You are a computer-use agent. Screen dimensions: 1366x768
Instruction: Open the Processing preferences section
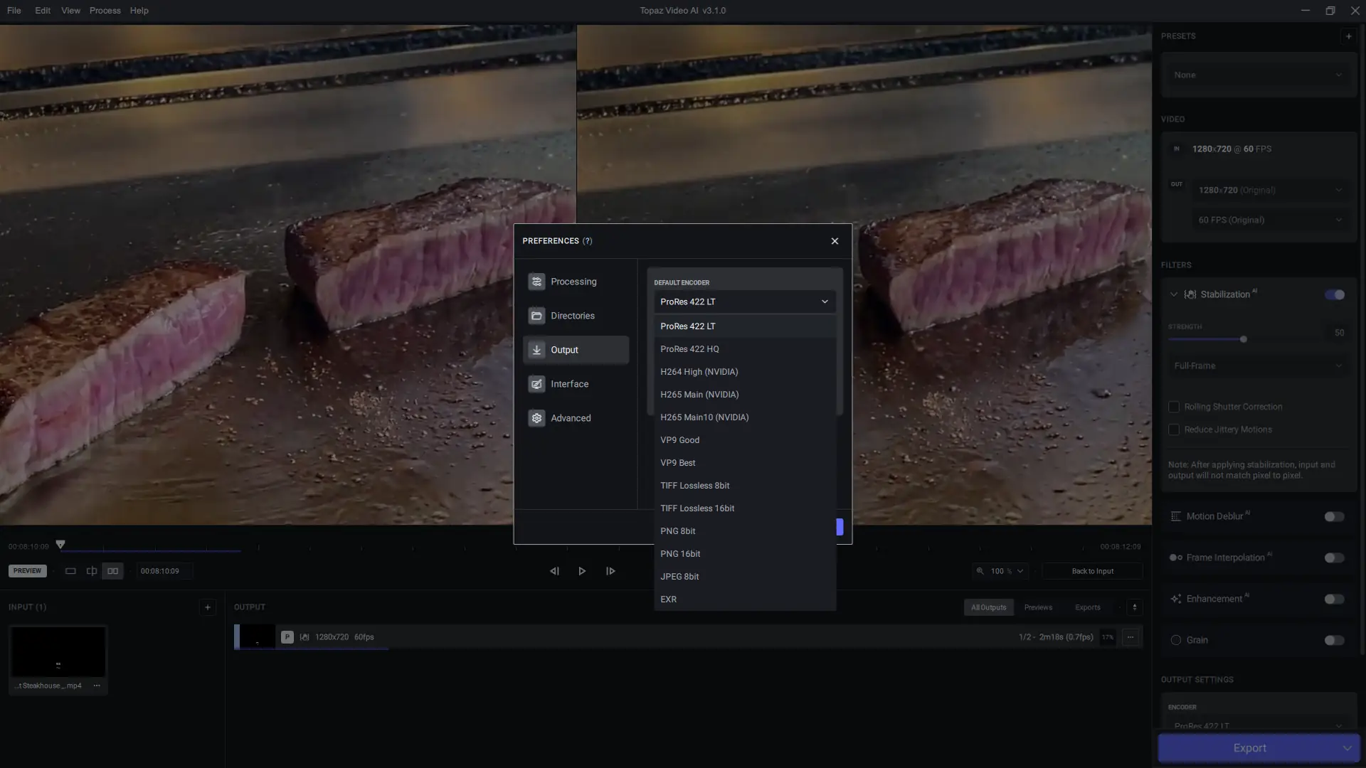point(575,282)
